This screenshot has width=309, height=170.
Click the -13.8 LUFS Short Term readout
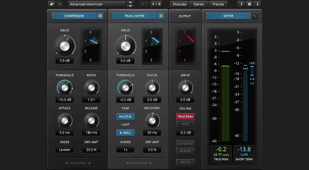click(x=244, y=154)
